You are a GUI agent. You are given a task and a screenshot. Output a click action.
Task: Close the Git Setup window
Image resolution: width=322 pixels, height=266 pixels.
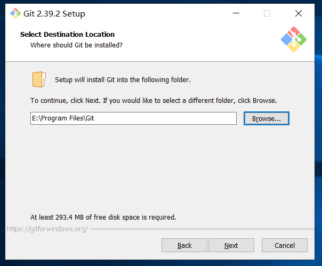coord(299,13)
